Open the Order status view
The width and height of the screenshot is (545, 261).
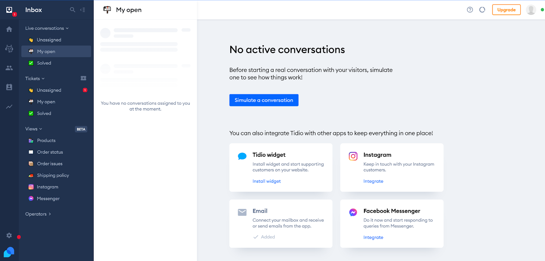coord(50,152)
